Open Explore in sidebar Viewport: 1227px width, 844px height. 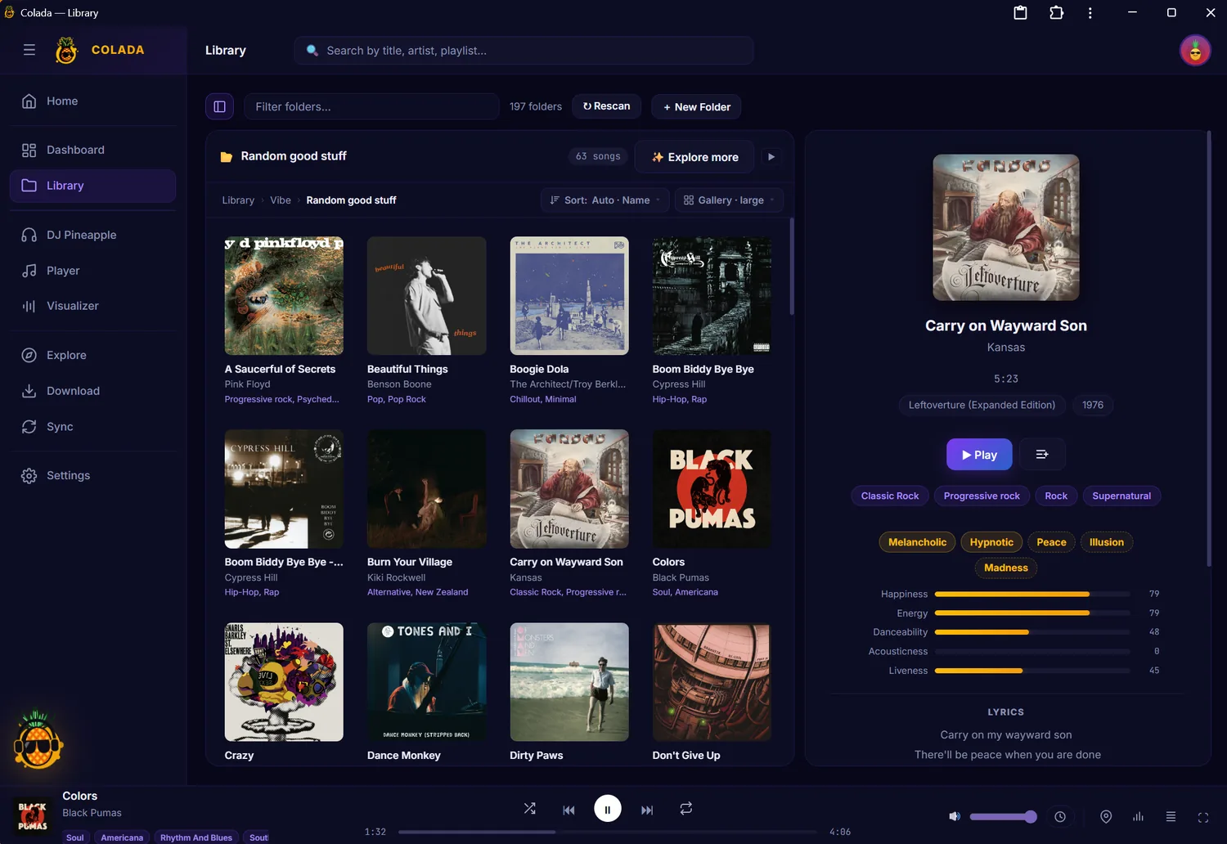[93, 355]
